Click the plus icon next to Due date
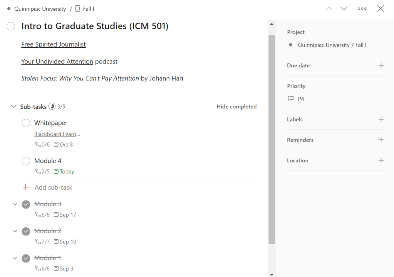The width and height of the screenshot is (394, 277). click(x=381, y=65)
